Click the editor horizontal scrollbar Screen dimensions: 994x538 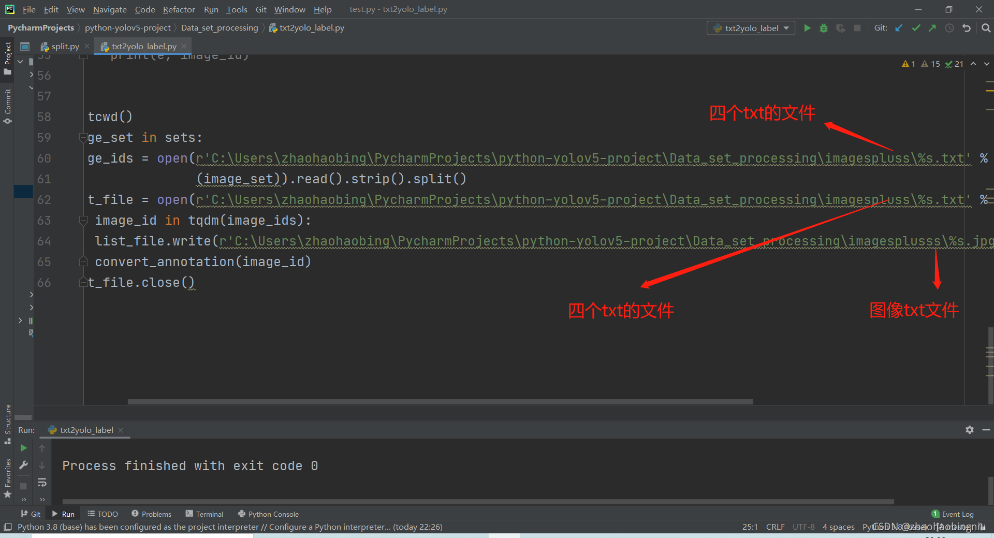coord(440,401)
